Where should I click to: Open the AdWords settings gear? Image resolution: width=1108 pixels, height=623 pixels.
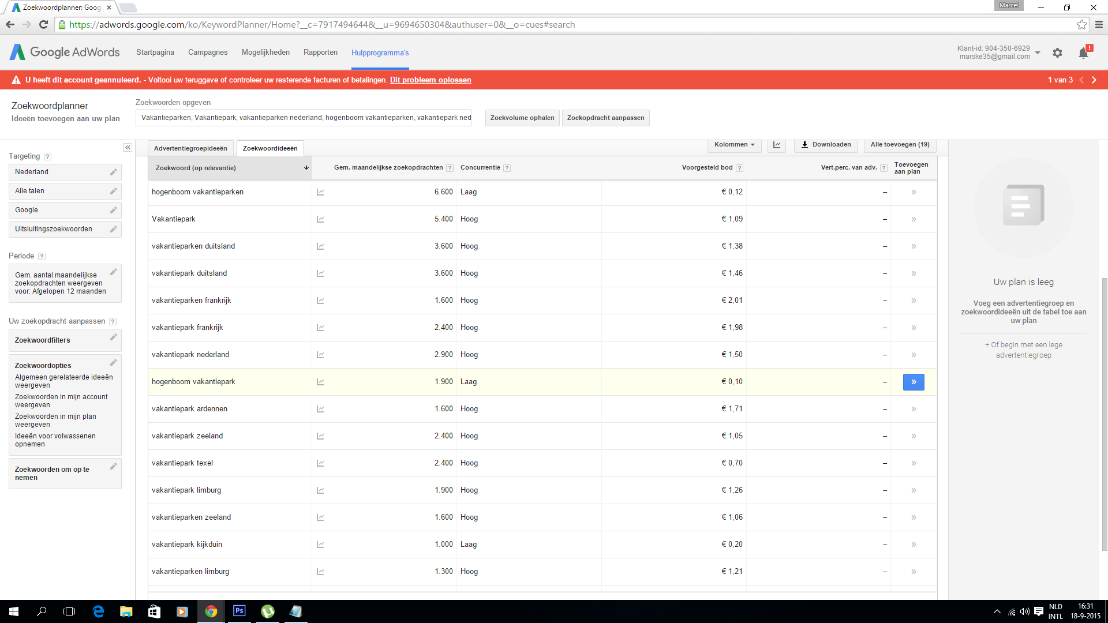[1057, 52]
